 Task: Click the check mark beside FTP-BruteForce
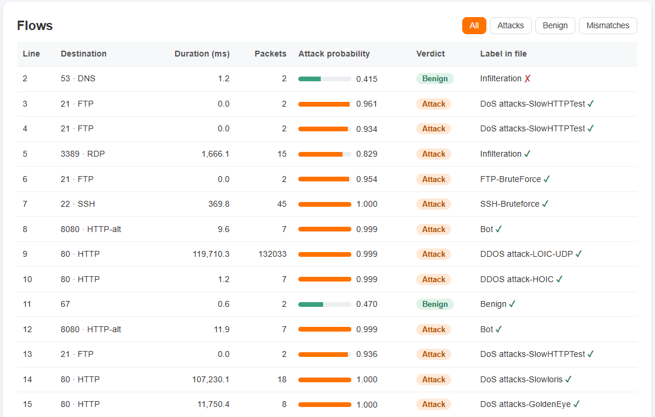tap(547, 179)
